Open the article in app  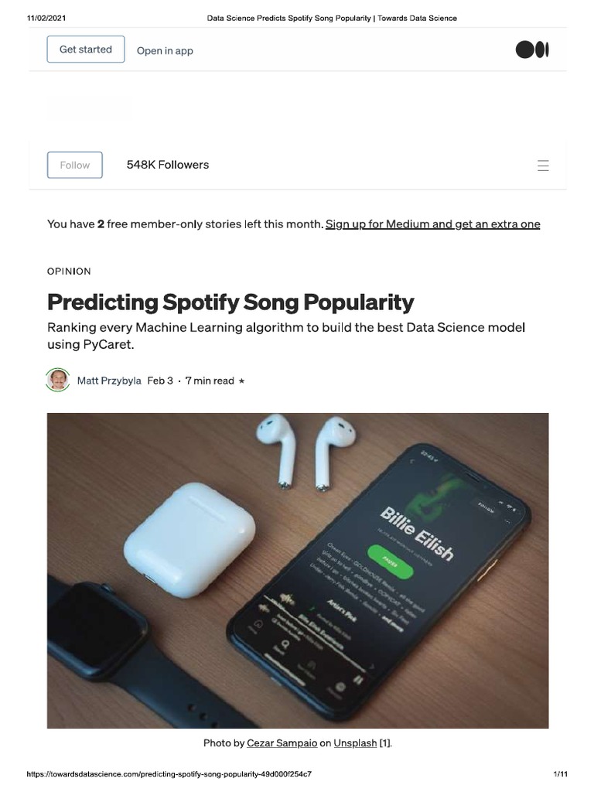[165, 50]
